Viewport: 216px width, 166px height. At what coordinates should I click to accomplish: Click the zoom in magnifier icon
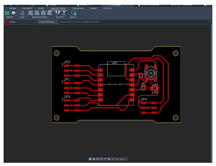98,159
